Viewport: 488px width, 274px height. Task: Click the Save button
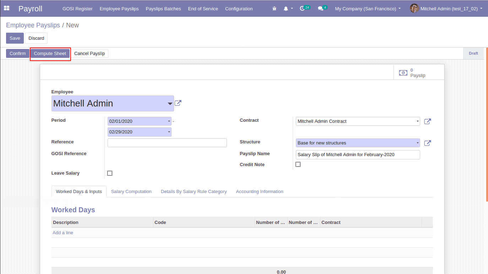tap(15, 38)
